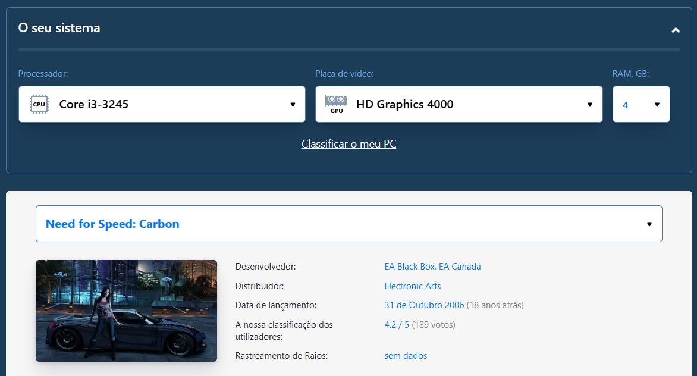This screenshot has width=697, height=376.
Task: Click the 'Distribuidor:' label
Action: (260, 286)
